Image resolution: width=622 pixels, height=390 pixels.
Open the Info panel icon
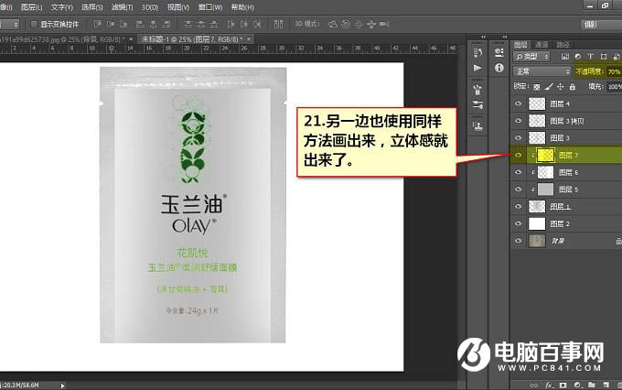tap(499, 68)
